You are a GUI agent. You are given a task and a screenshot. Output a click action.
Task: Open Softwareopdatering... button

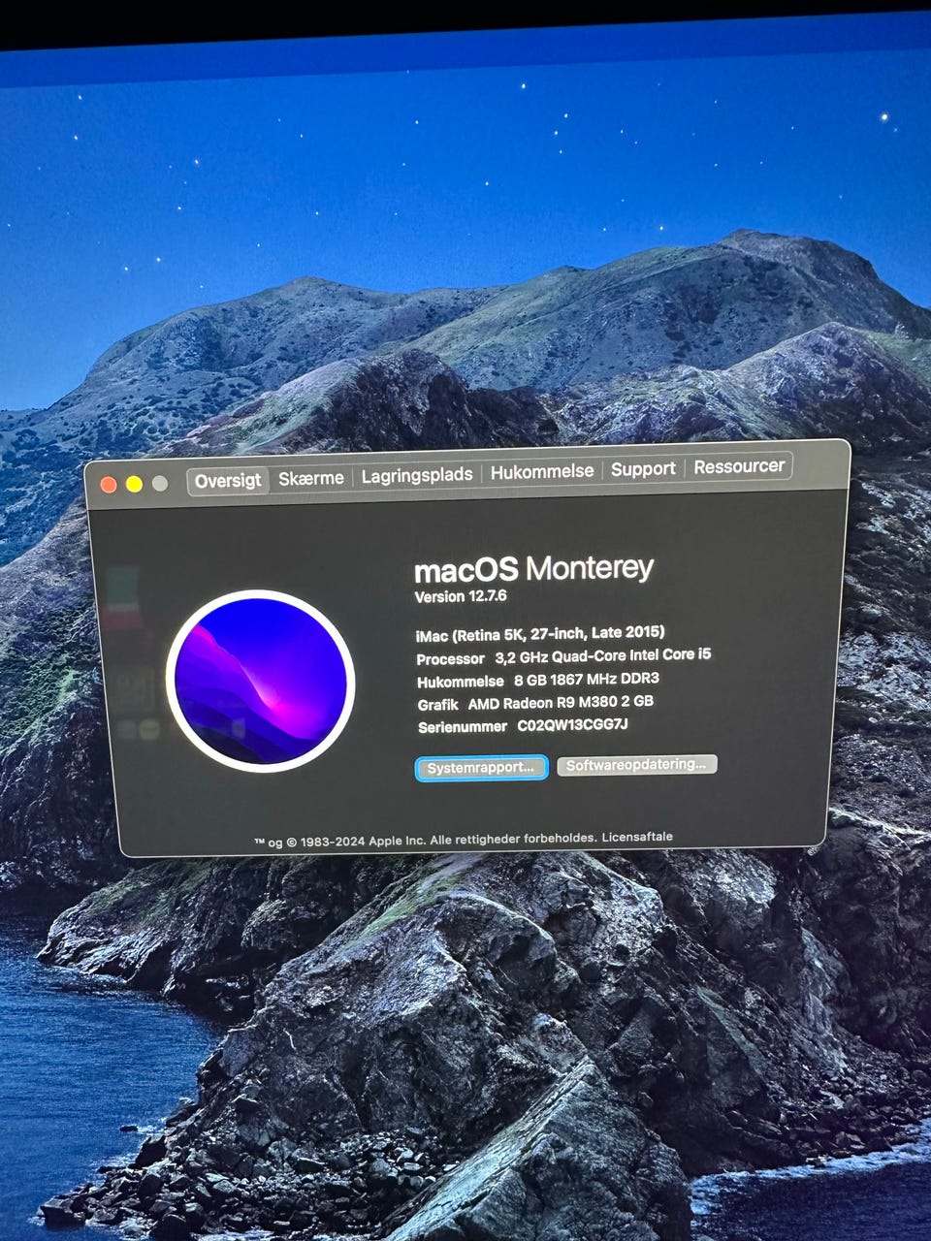[x=636, y=765]
